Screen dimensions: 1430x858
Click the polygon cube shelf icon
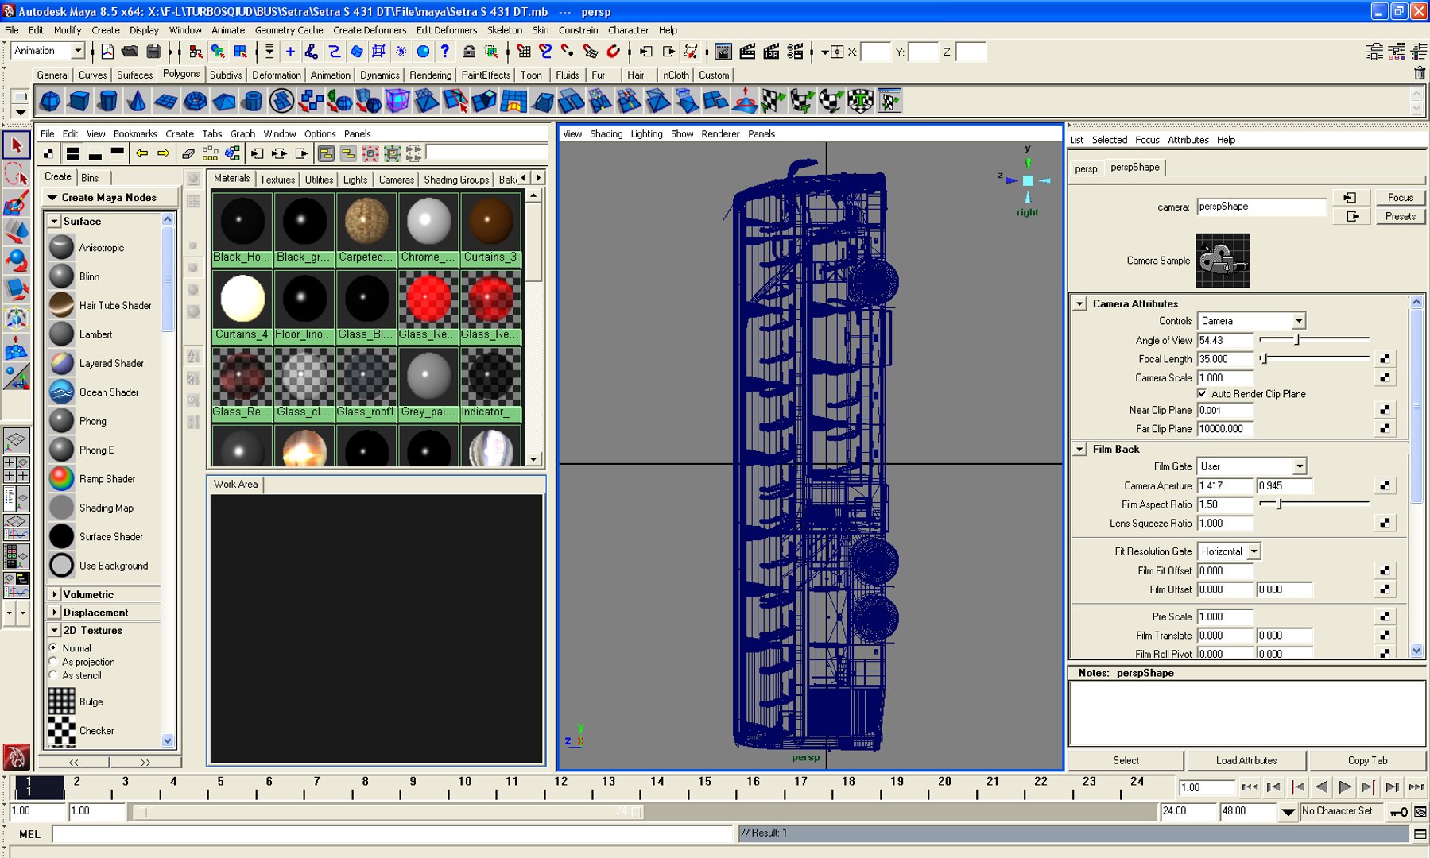click(79, 101)
